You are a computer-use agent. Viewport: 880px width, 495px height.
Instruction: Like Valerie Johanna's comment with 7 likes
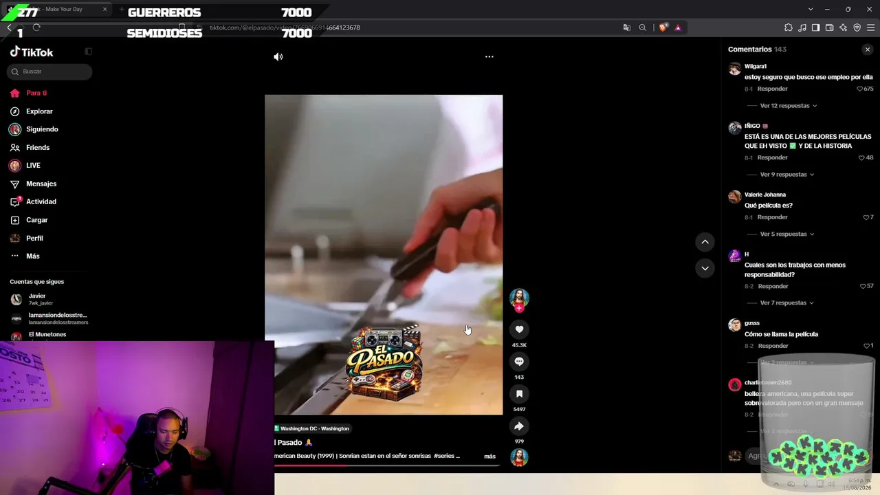(866, 217)
